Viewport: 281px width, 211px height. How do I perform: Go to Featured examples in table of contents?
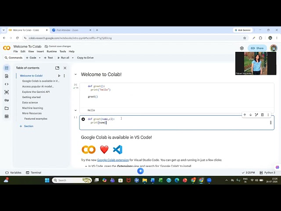[x=36, y=119]
